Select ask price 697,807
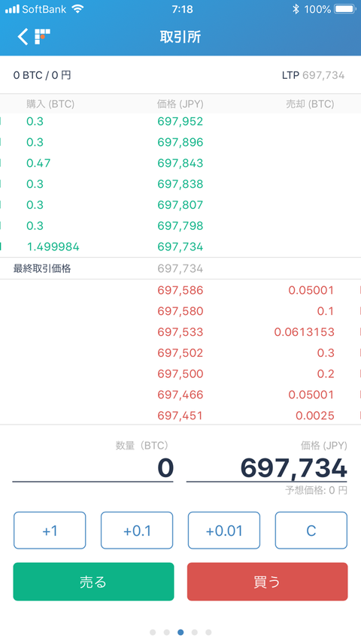 (180, 205)
